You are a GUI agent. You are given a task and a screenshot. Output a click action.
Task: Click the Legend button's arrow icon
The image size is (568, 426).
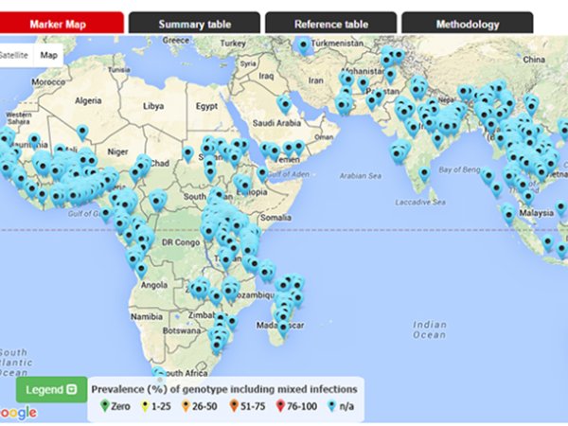point(72,389)
